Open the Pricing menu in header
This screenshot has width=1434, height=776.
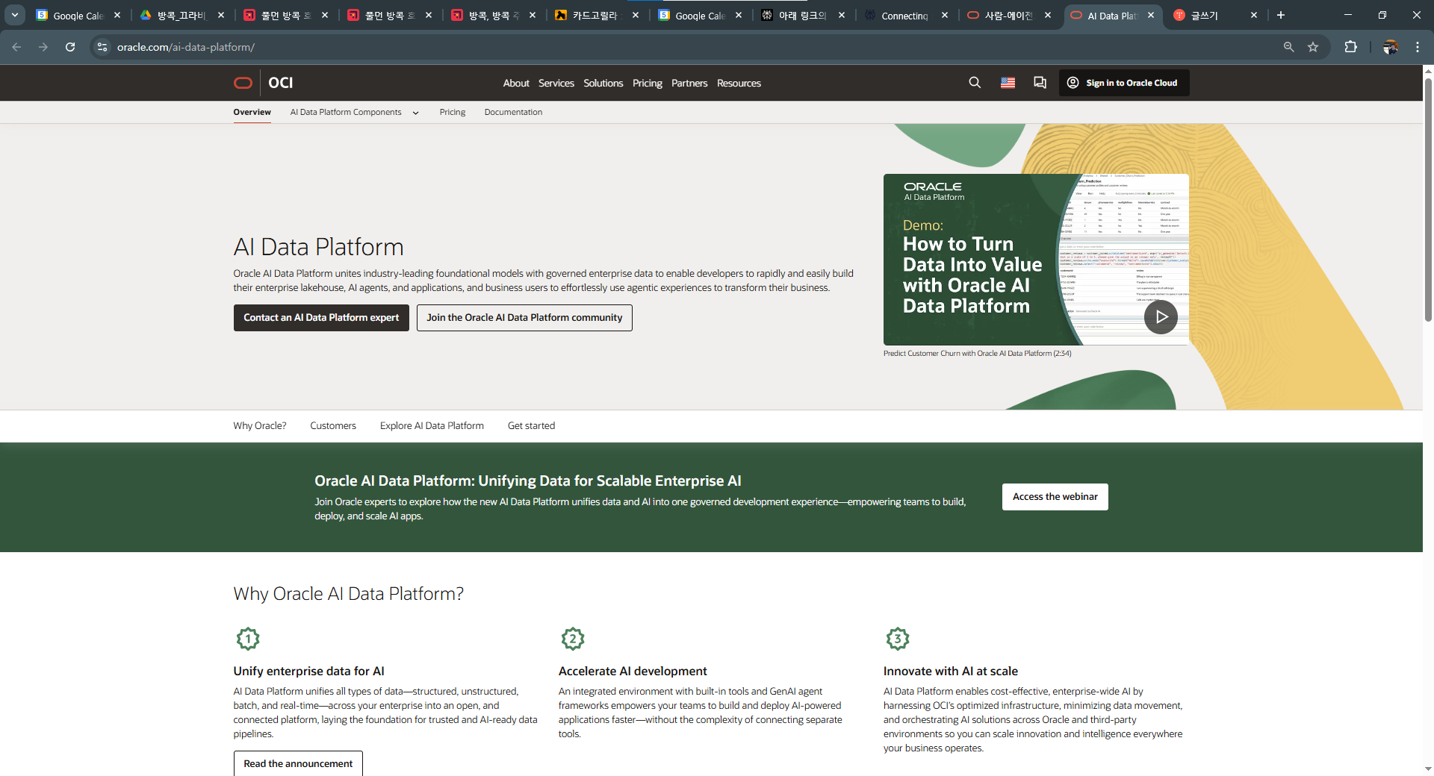pos(648,83)
